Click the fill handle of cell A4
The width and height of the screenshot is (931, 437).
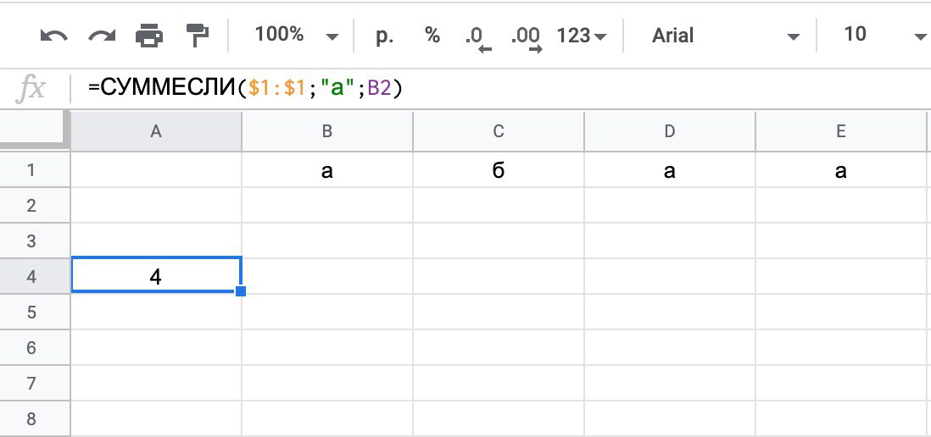(241, 291)
